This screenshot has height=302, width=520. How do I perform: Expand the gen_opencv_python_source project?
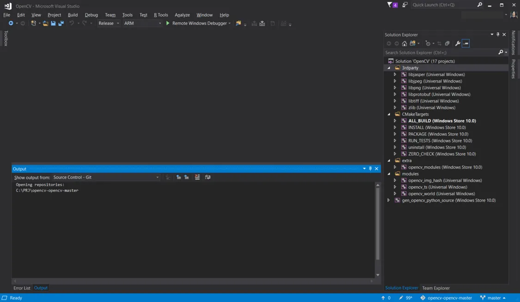(x=389, y=200)
